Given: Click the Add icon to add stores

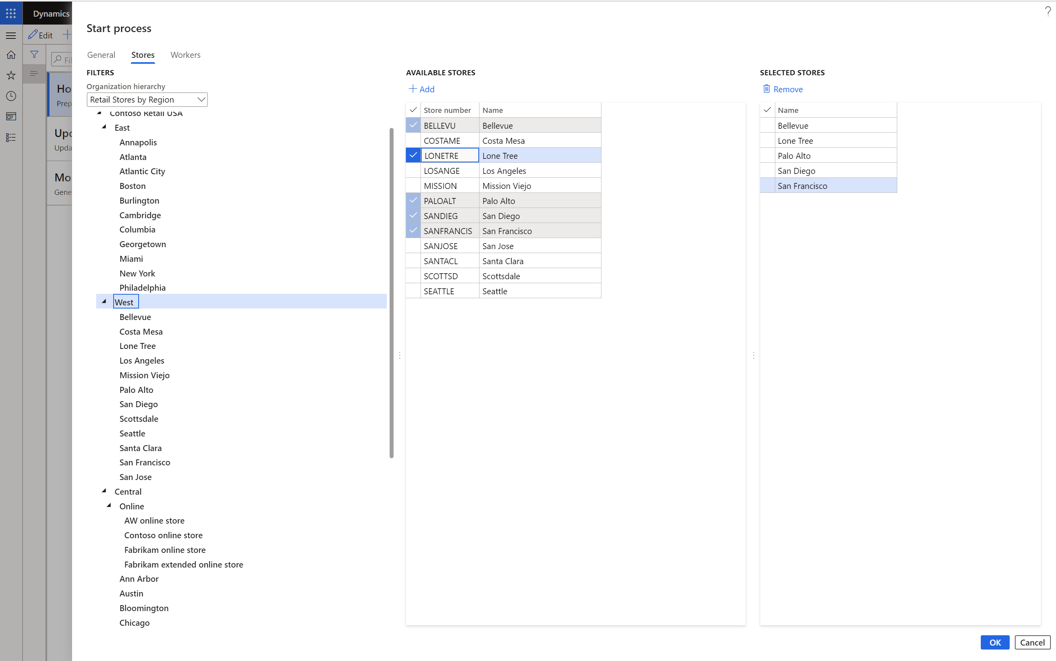Looking at the screenshot, I should pos(421,89).
